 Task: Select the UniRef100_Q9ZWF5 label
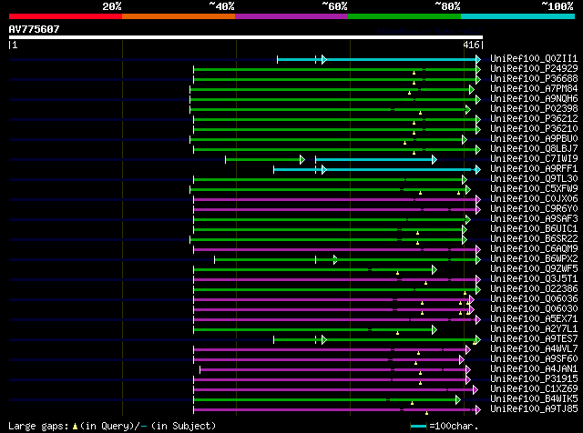(534, 269)
